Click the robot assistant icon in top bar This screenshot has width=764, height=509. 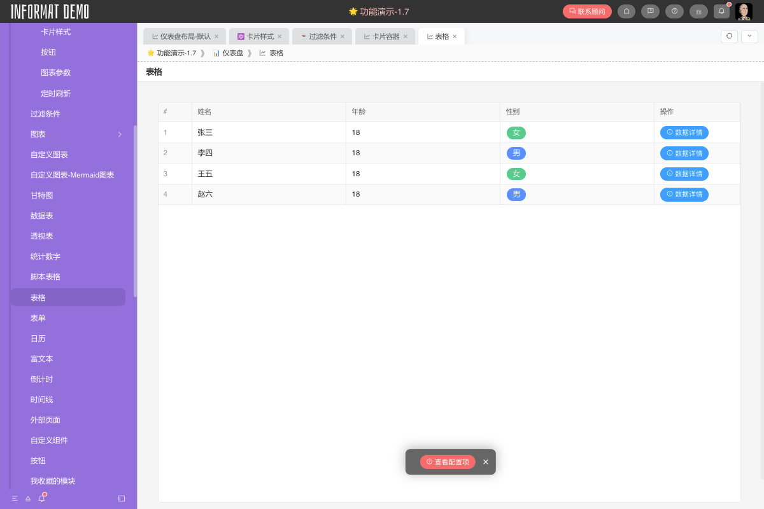[x=698, y=11]
